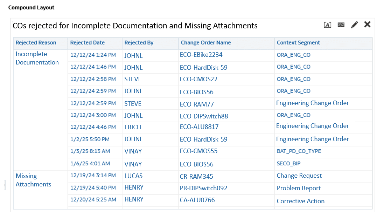Image resolution: width=377 pixels, height=212 pixels.
Task: Click the Format Container 'A' icon
Action: point(327,25)
